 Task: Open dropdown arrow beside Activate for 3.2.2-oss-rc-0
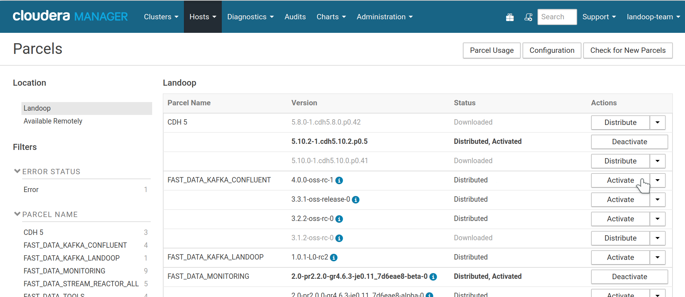click(657, 219)
